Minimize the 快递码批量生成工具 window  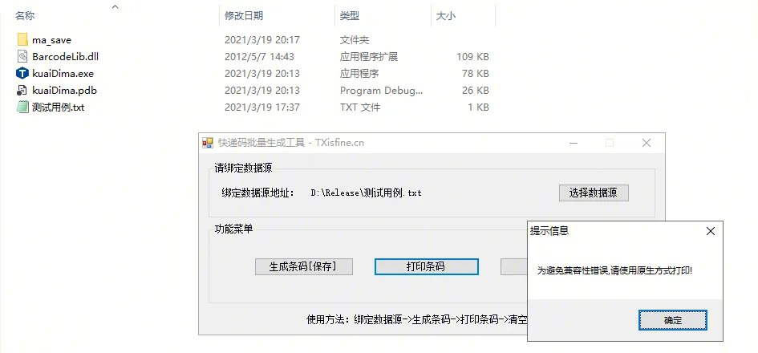(x=574, y=143)
